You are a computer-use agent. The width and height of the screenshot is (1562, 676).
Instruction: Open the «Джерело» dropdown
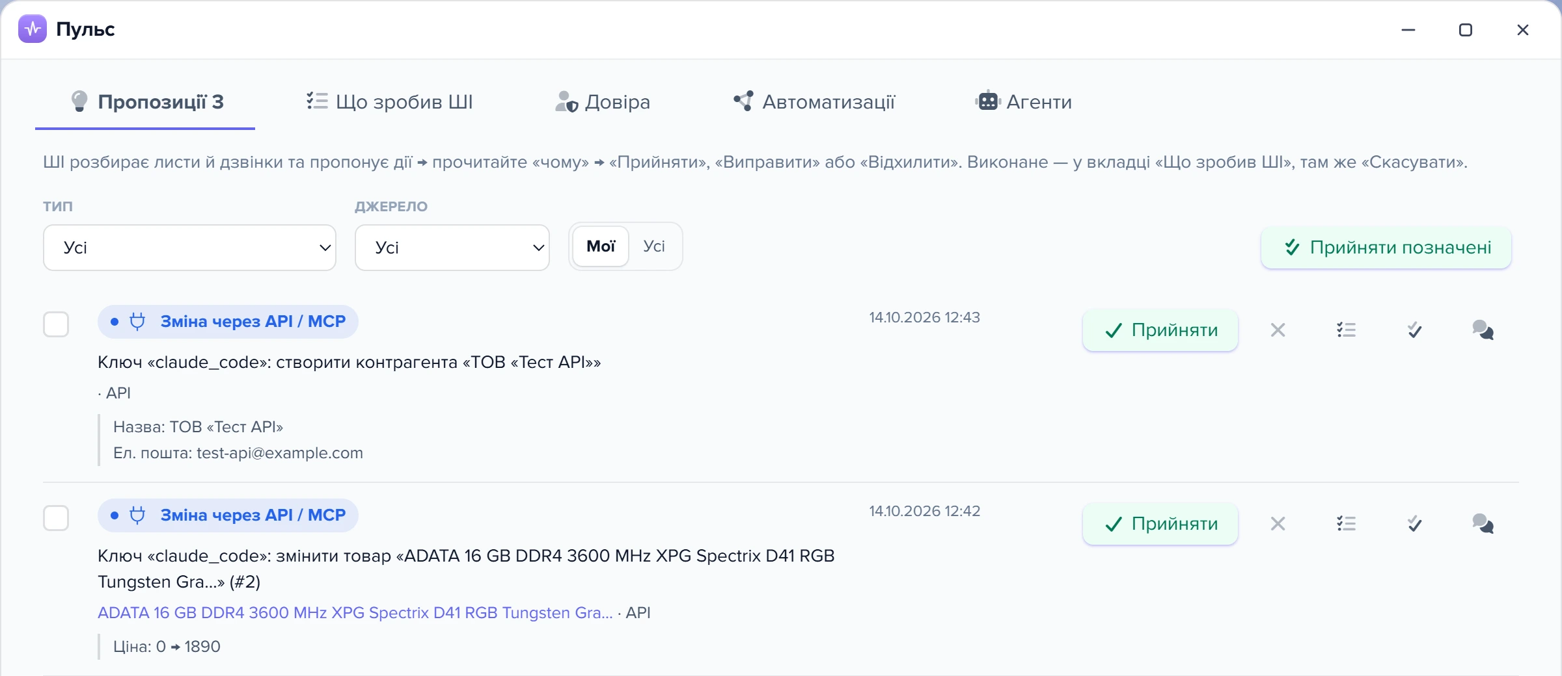452,248
